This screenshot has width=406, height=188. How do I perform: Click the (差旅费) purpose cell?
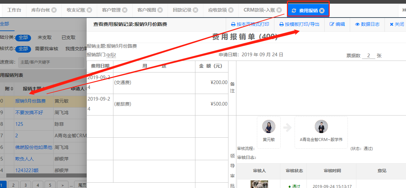pos(154,104)
